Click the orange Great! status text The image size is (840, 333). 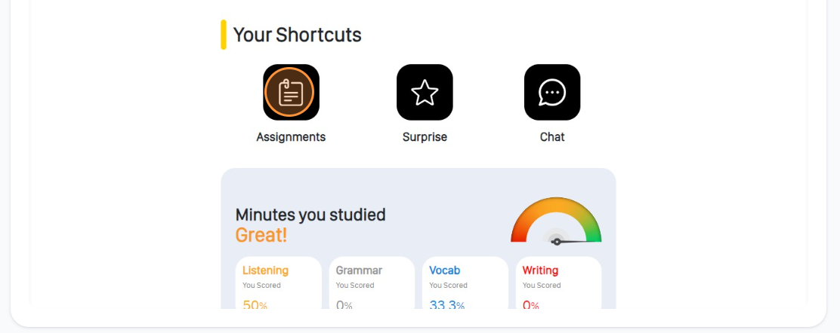[261, 235]
